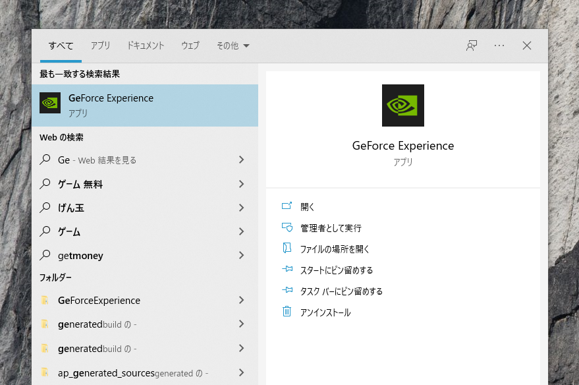Screen dimensions: 579x385
Task: Click 開く to launch the app
Action: (307, 207)
